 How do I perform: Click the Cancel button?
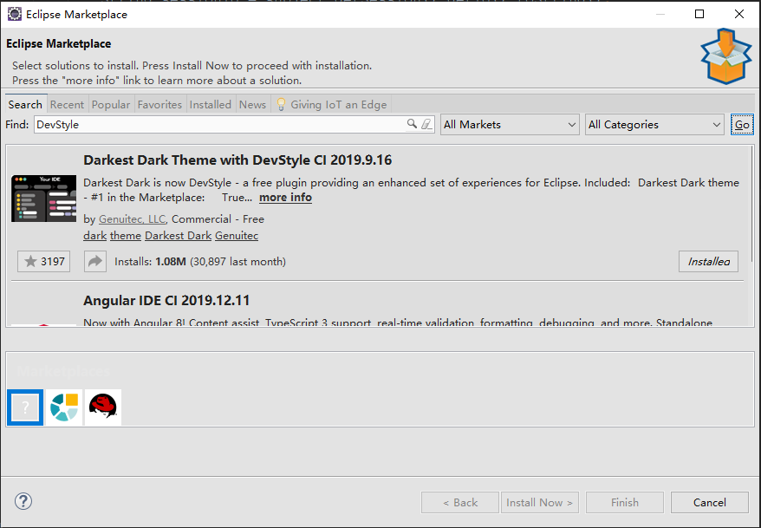coord(709,502)
